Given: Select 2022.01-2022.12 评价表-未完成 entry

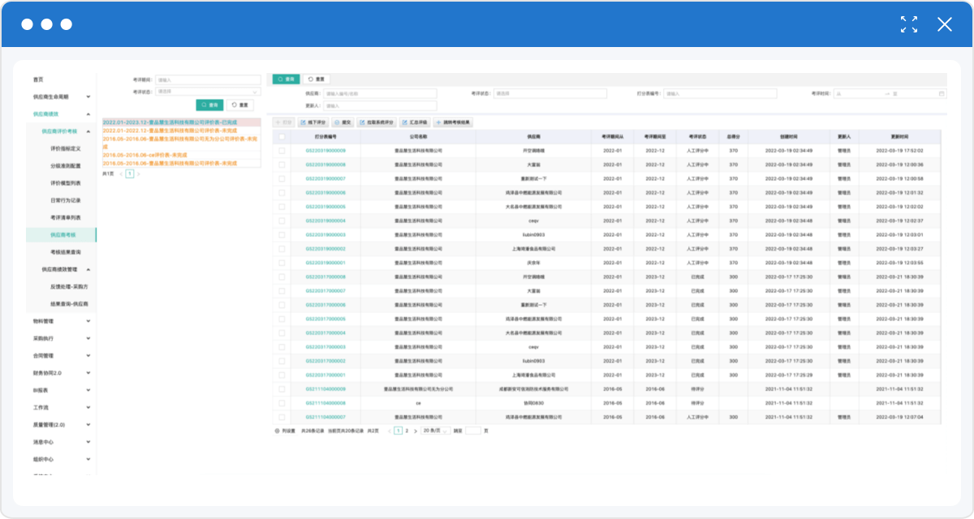Looking at the screenshot, I should click(181, 130).
